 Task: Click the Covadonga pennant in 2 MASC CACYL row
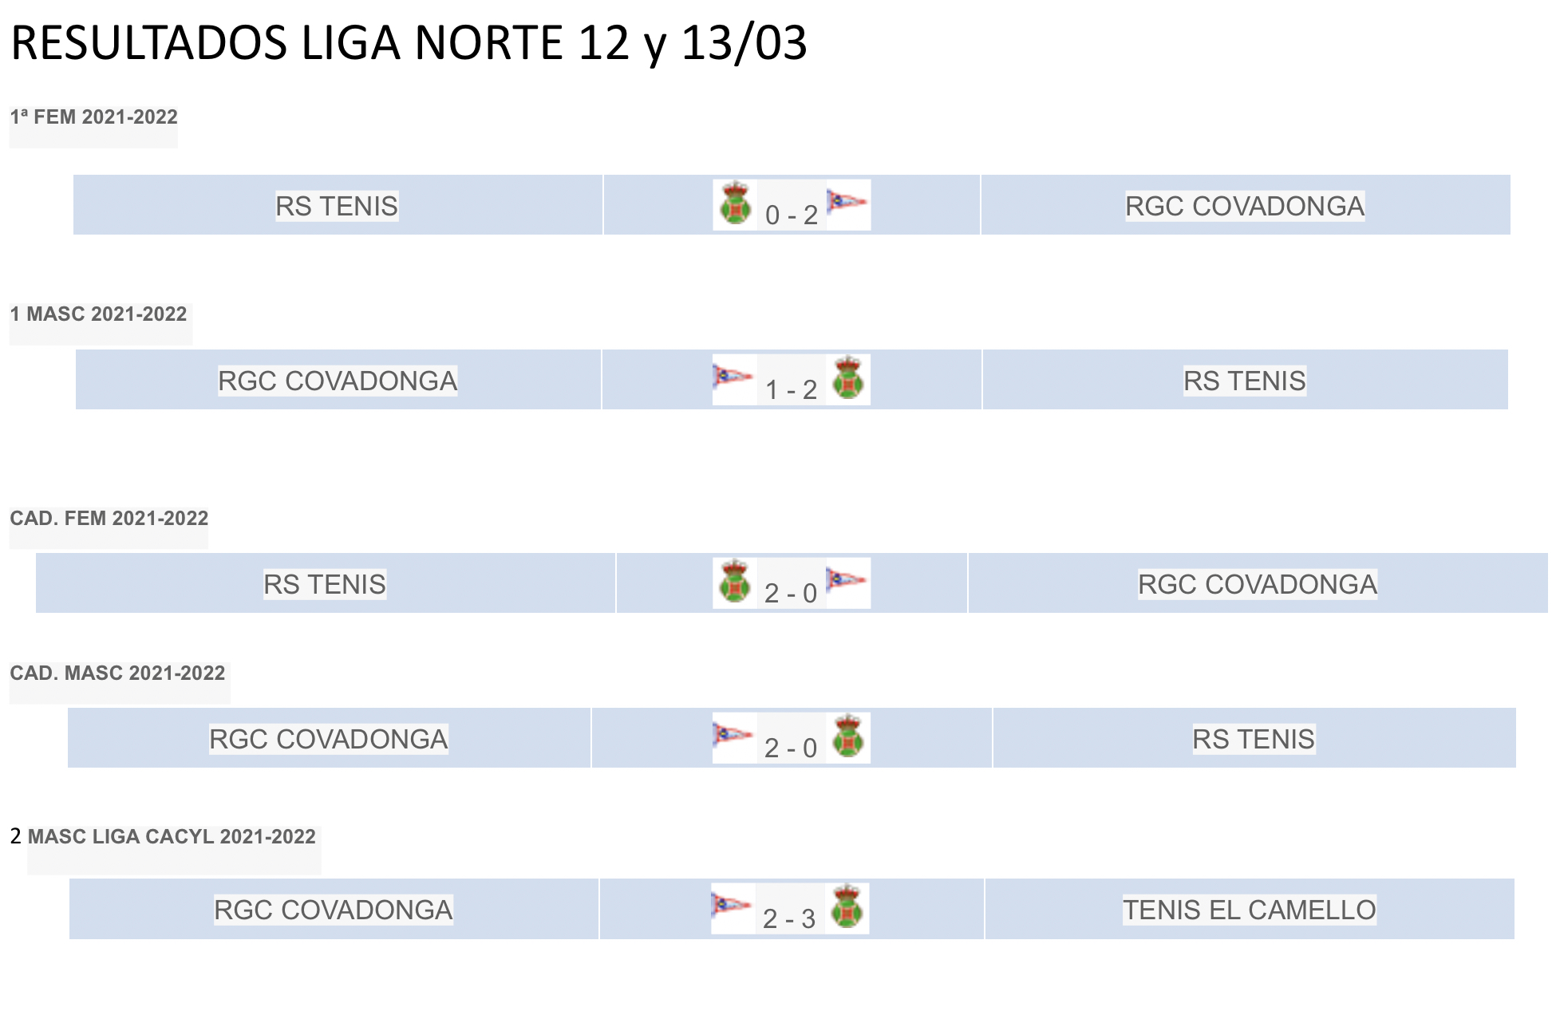click(732, 905)
